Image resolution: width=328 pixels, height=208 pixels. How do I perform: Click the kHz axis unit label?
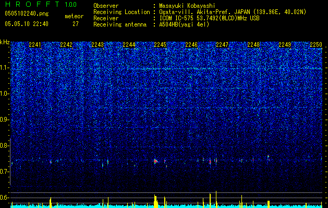pos(5,43)
